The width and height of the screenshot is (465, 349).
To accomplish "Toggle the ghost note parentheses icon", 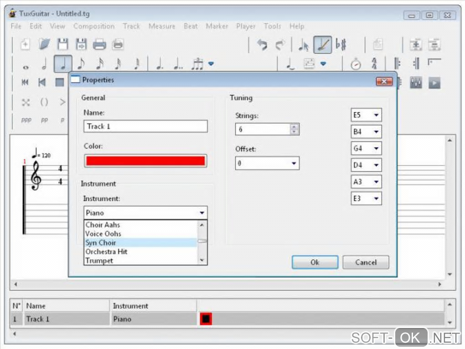I will [x=44, y=103].
